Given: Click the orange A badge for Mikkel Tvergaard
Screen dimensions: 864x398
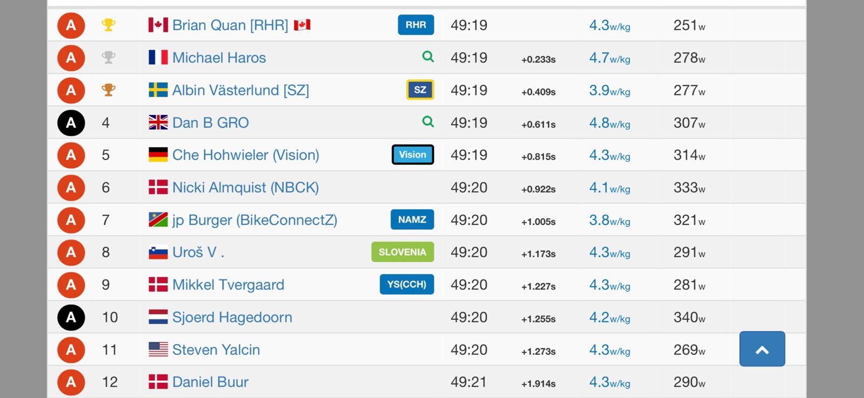Looking at the screenshot, I should tap(71, 285).
